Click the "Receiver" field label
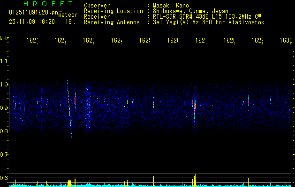This screenshot has height=187, width=295. [97, 17]
